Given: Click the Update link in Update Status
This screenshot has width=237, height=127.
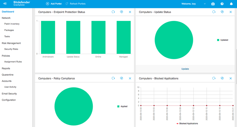Looking at the screenshot, I should point(185,69).
